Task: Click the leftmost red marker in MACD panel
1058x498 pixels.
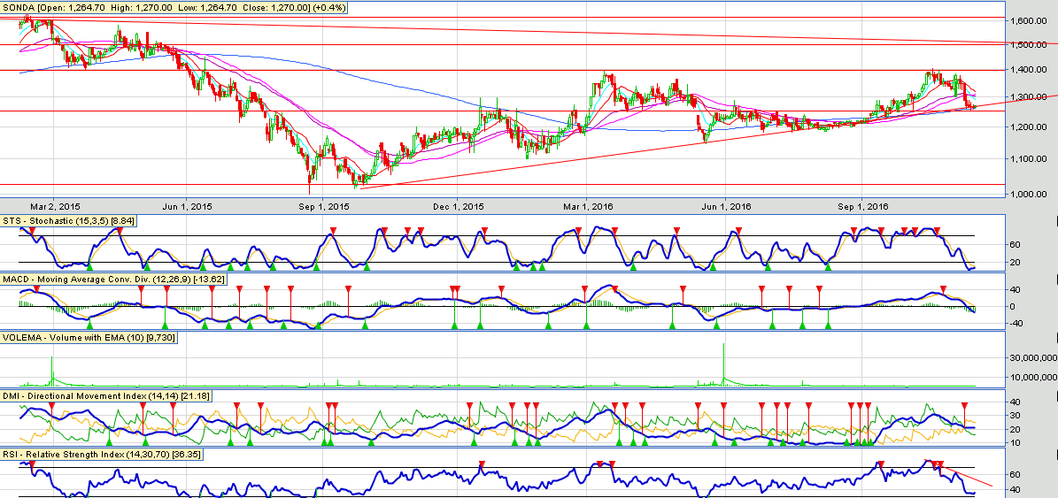Action: [x=36, y=288]
